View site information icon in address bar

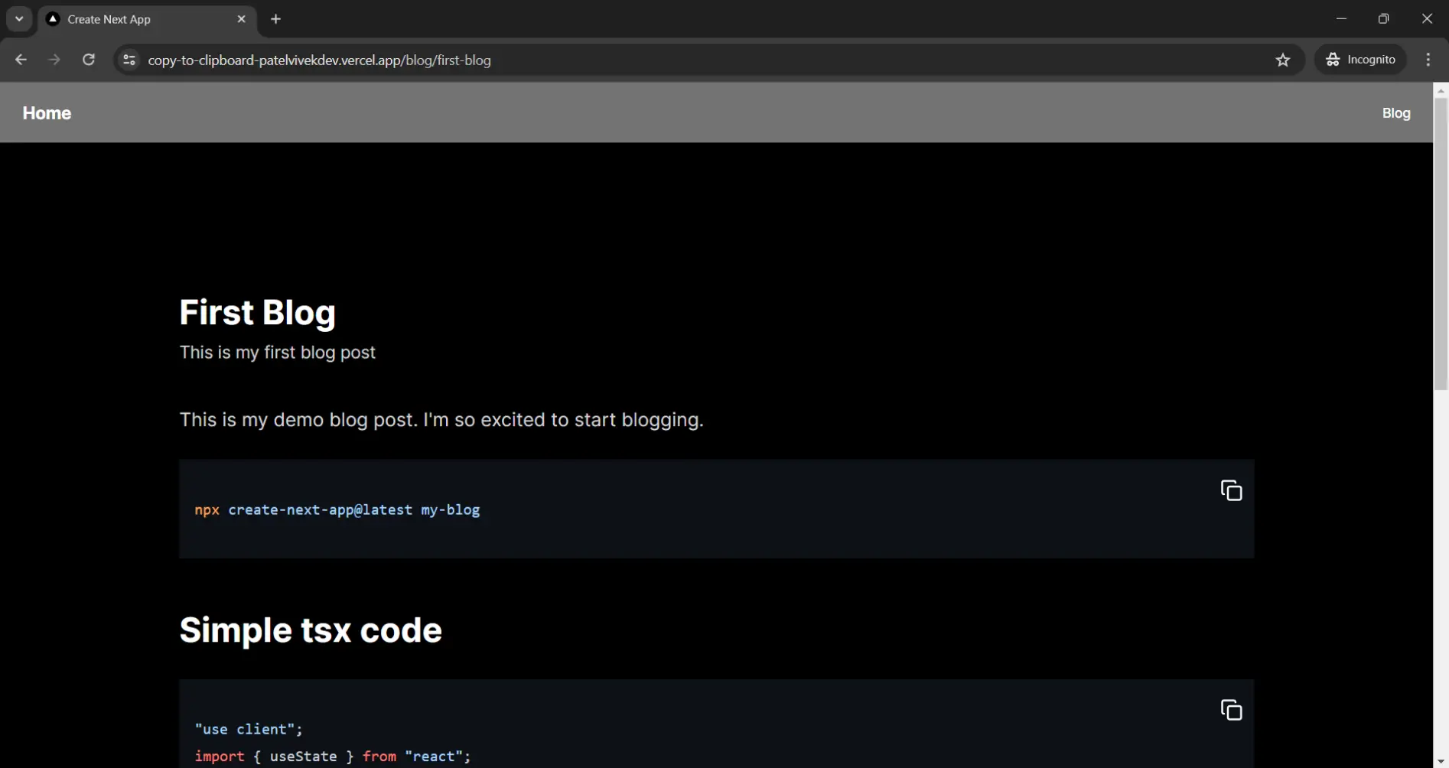[129, 60]
